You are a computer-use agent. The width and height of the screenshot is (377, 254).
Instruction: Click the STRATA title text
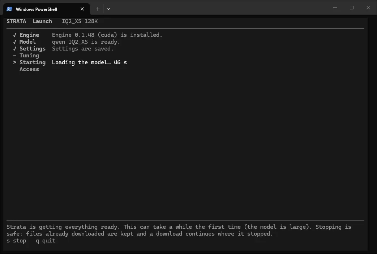16,21
